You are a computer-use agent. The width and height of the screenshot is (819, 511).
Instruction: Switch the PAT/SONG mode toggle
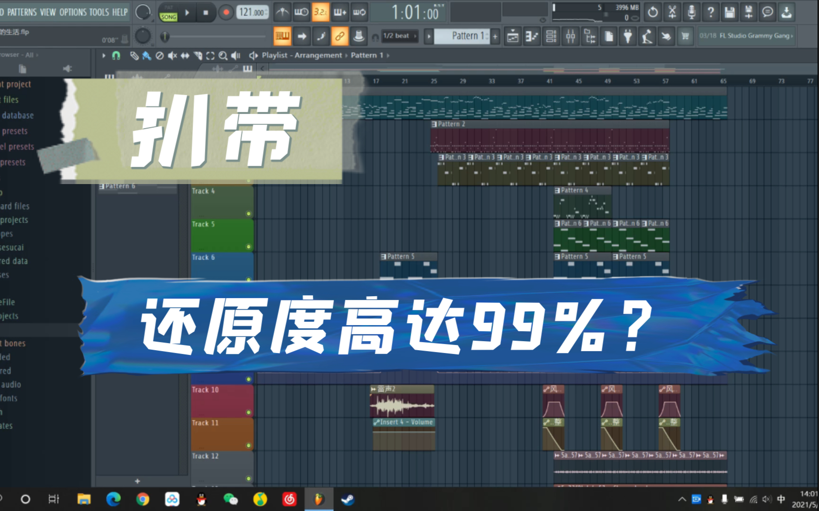168,13
